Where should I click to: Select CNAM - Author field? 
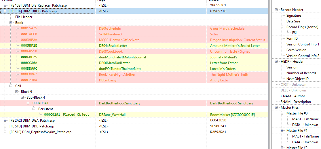point(293,96)
